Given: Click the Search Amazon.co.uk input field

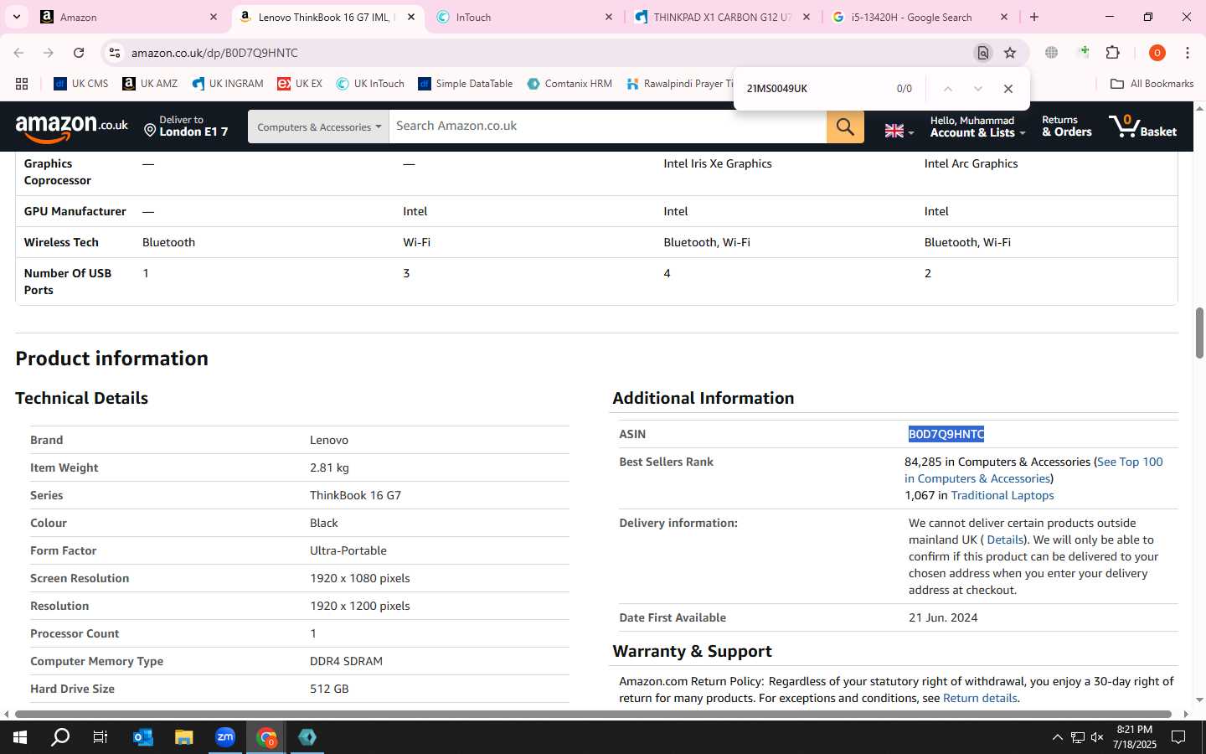Looking at the screenshot, I should click(607, 127).
